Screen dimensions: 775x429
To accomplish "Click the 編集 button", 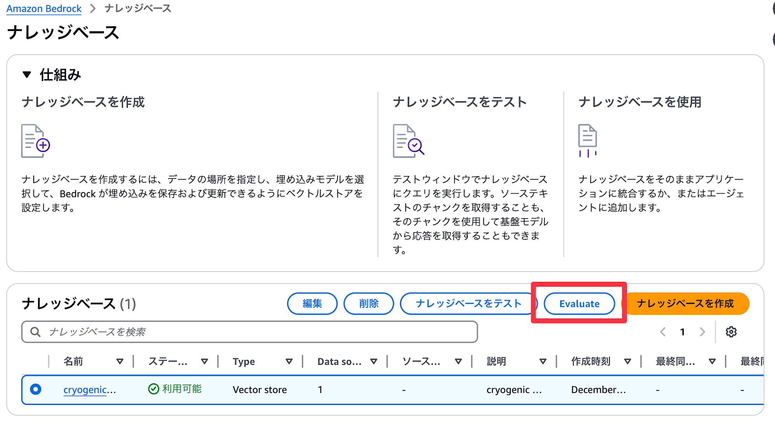I will (x=312, y=304).
